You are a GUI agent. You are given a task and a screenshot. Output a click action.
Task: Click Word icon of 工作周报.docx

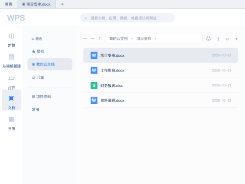click(94, 71)
